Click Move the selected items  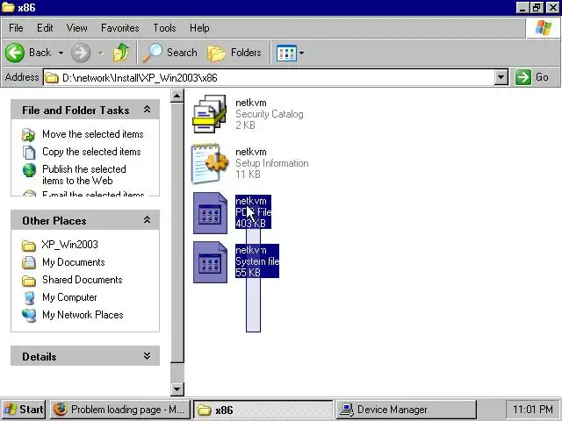tap(93, 134)
